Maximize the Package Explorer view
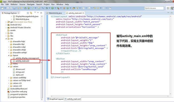Image resolution: width=174 pixels, height=102 pixels. (x=41, y=13)
